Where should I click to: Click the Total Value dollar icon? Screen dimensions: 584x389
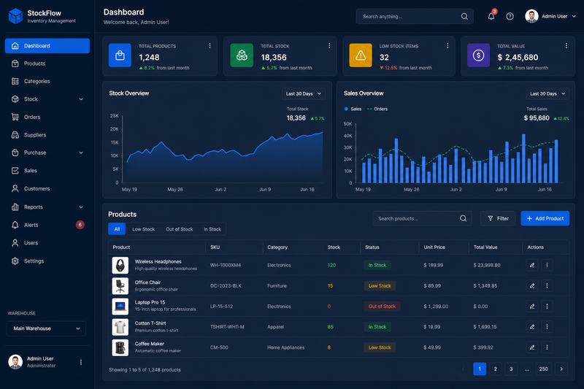point(479,55)
